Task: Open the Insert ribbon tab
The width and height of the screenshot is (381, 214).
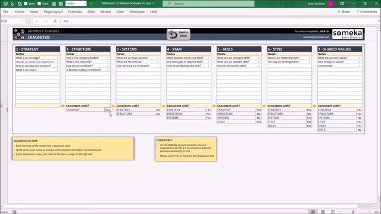Action: pos(34,12)
